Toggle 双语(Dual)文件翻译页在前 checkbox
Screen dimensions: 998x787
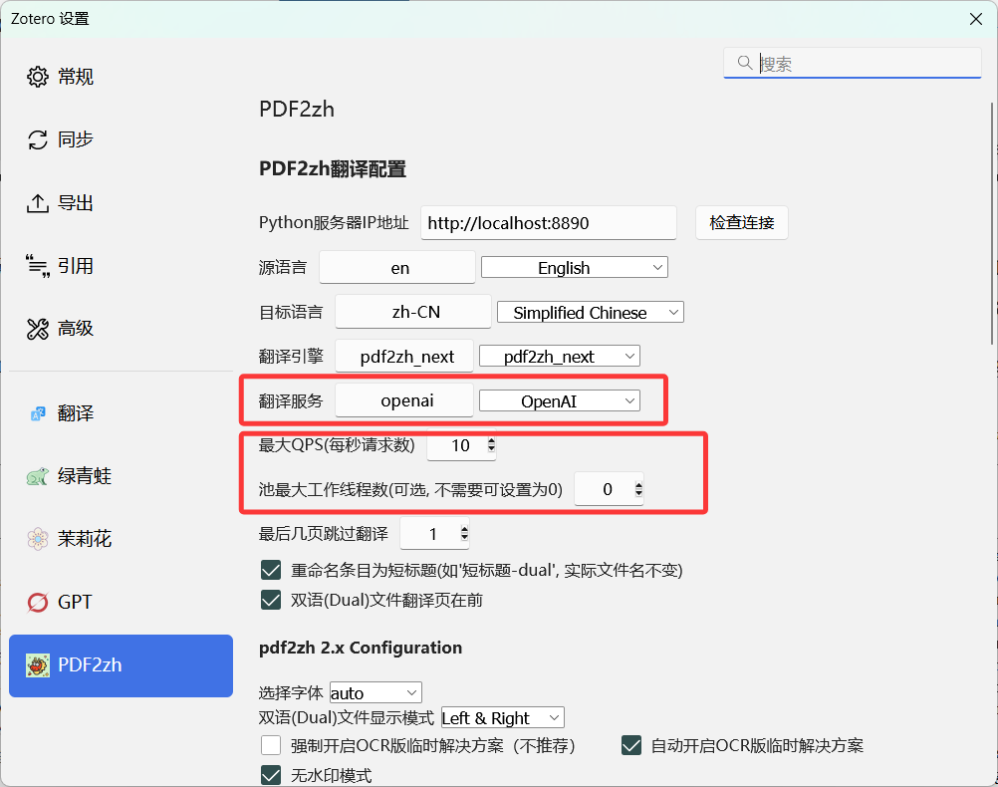click(270, 600)
